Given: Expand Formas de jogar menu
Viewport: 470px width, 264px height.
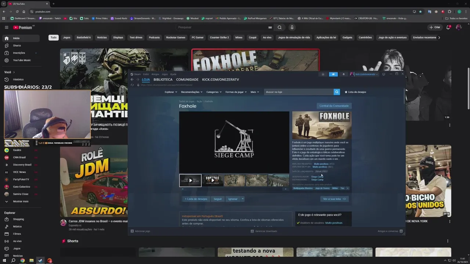Looking at the screenshot, I should point(236,92).
